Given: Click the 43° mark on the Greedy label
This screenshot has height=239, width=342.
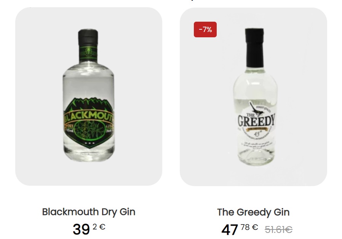Looking at the screenshot, I should (x=257, y=133).
